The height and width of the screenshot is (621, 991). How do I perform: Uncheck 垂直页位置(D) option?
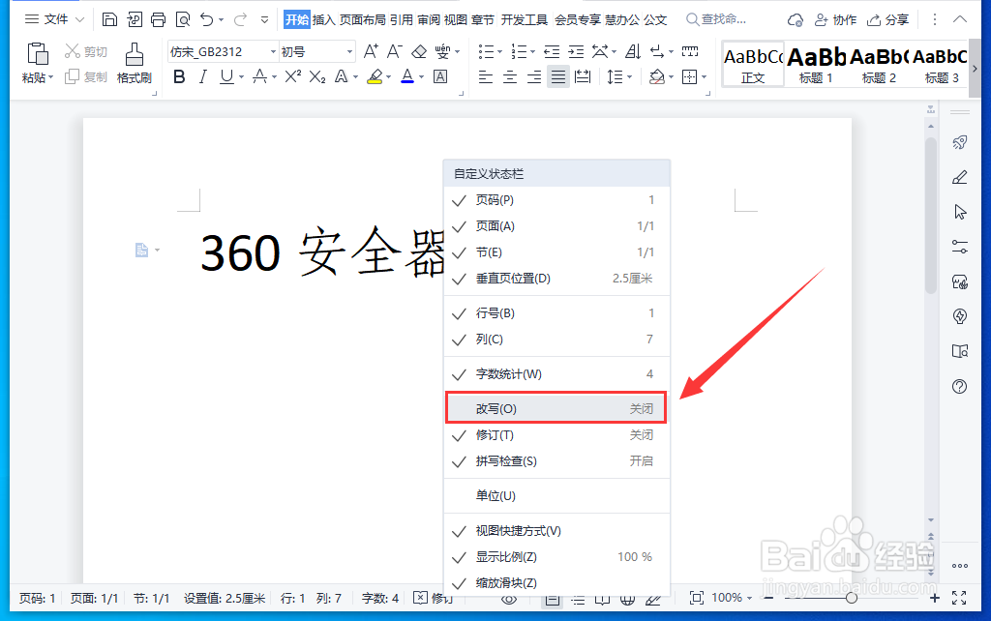point(556,278)
